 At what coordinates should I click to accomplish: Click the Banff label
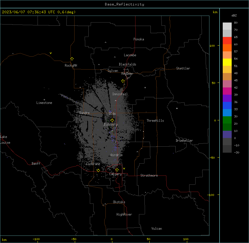coord(36,164)
